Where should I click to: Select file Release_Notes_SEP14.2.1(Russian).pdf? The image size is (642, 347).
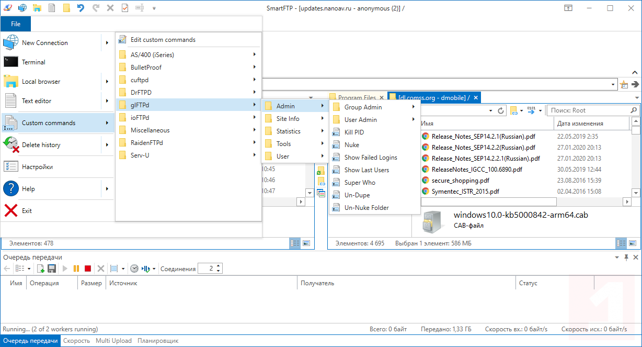click(x=483, y=136)
